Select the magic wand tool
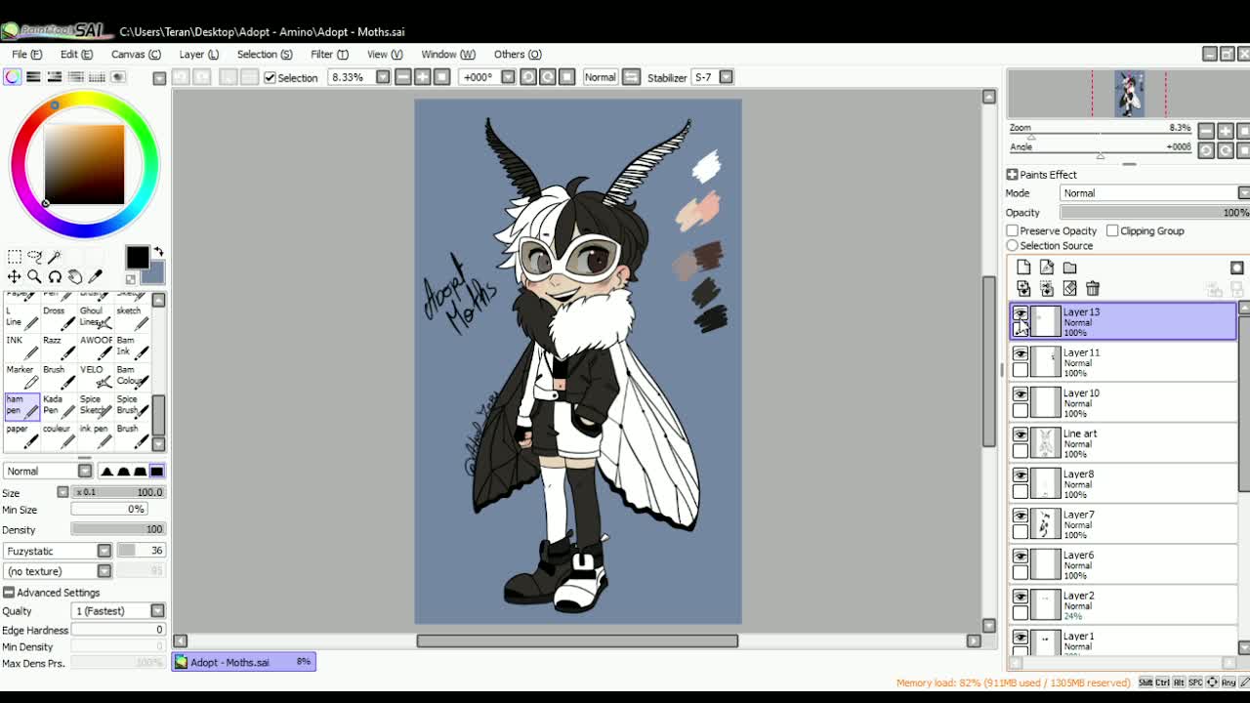Screen dimensions: 1250x703 pyautogui.click(x=54, y=257)
